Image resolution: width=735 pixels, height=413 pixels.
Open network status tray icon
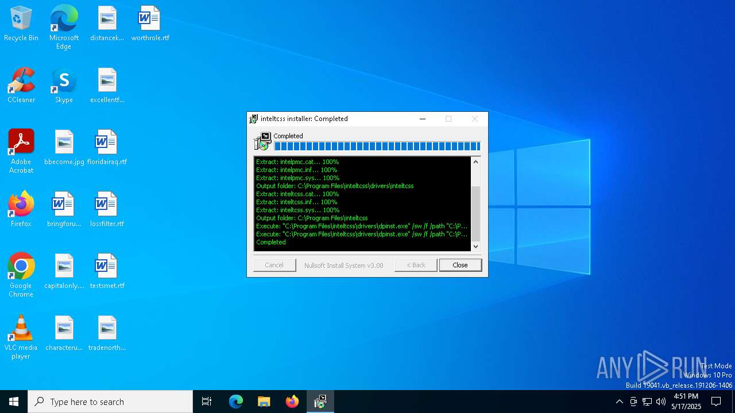647,402
